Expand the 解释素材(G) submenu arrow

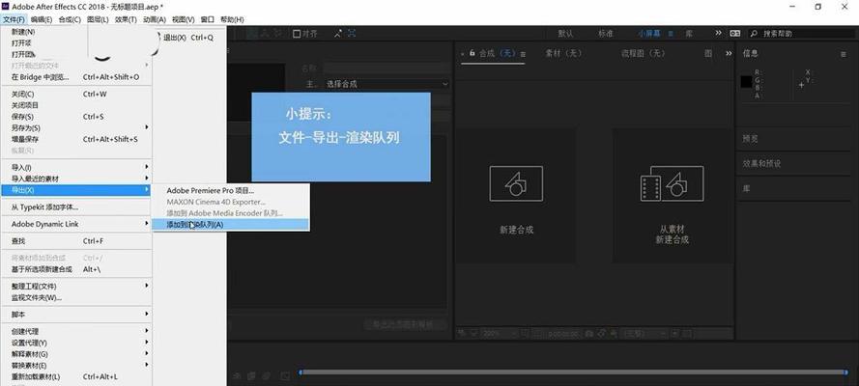147,354
